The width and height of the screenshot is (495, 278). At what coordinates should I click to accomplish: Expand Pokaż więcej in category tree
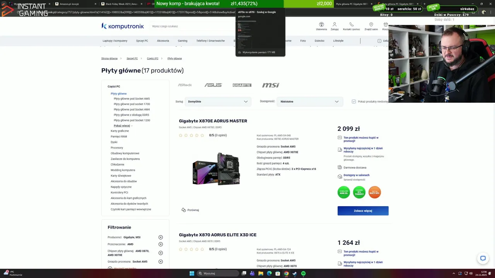click(x=123, y=126)
